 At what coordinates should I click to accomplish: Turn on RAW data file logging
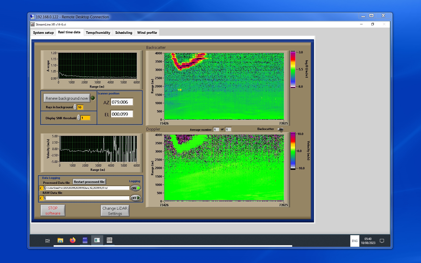[136, 198]
